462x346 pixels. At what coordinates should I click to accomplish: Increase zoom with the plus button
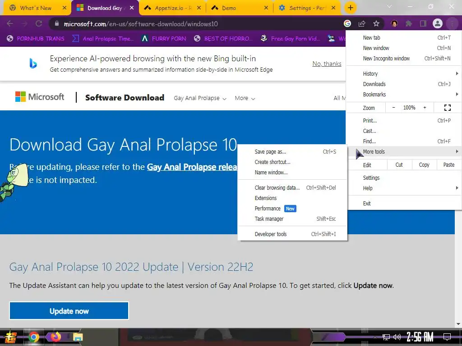(x=425, y=108)
